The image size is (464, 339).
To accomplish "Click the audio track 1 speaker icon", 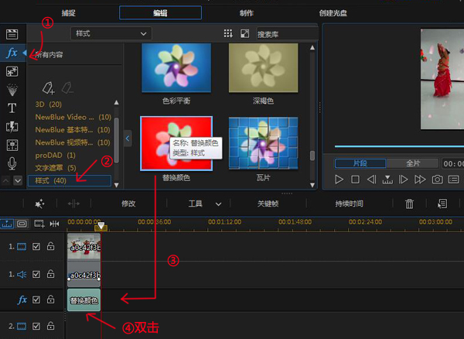I will pyautogui.click(x=22, y=275).
